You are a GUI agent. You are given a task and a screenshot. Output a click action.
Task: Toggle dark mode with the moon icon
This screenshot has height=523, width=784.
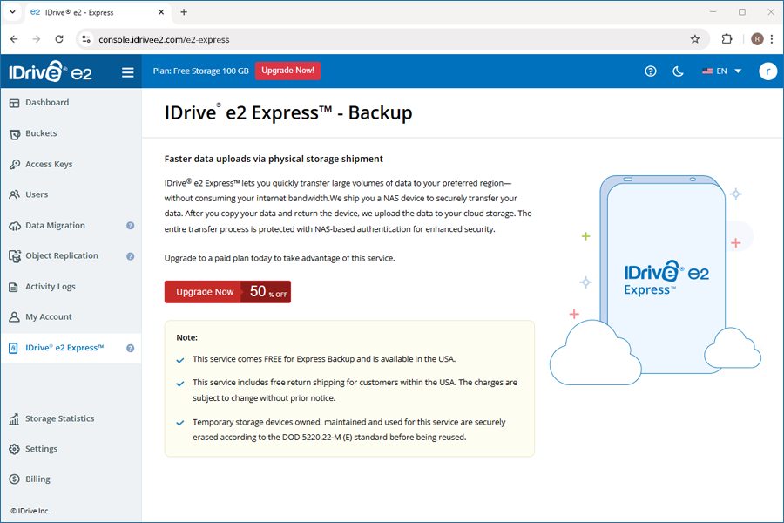coord(678,71)
